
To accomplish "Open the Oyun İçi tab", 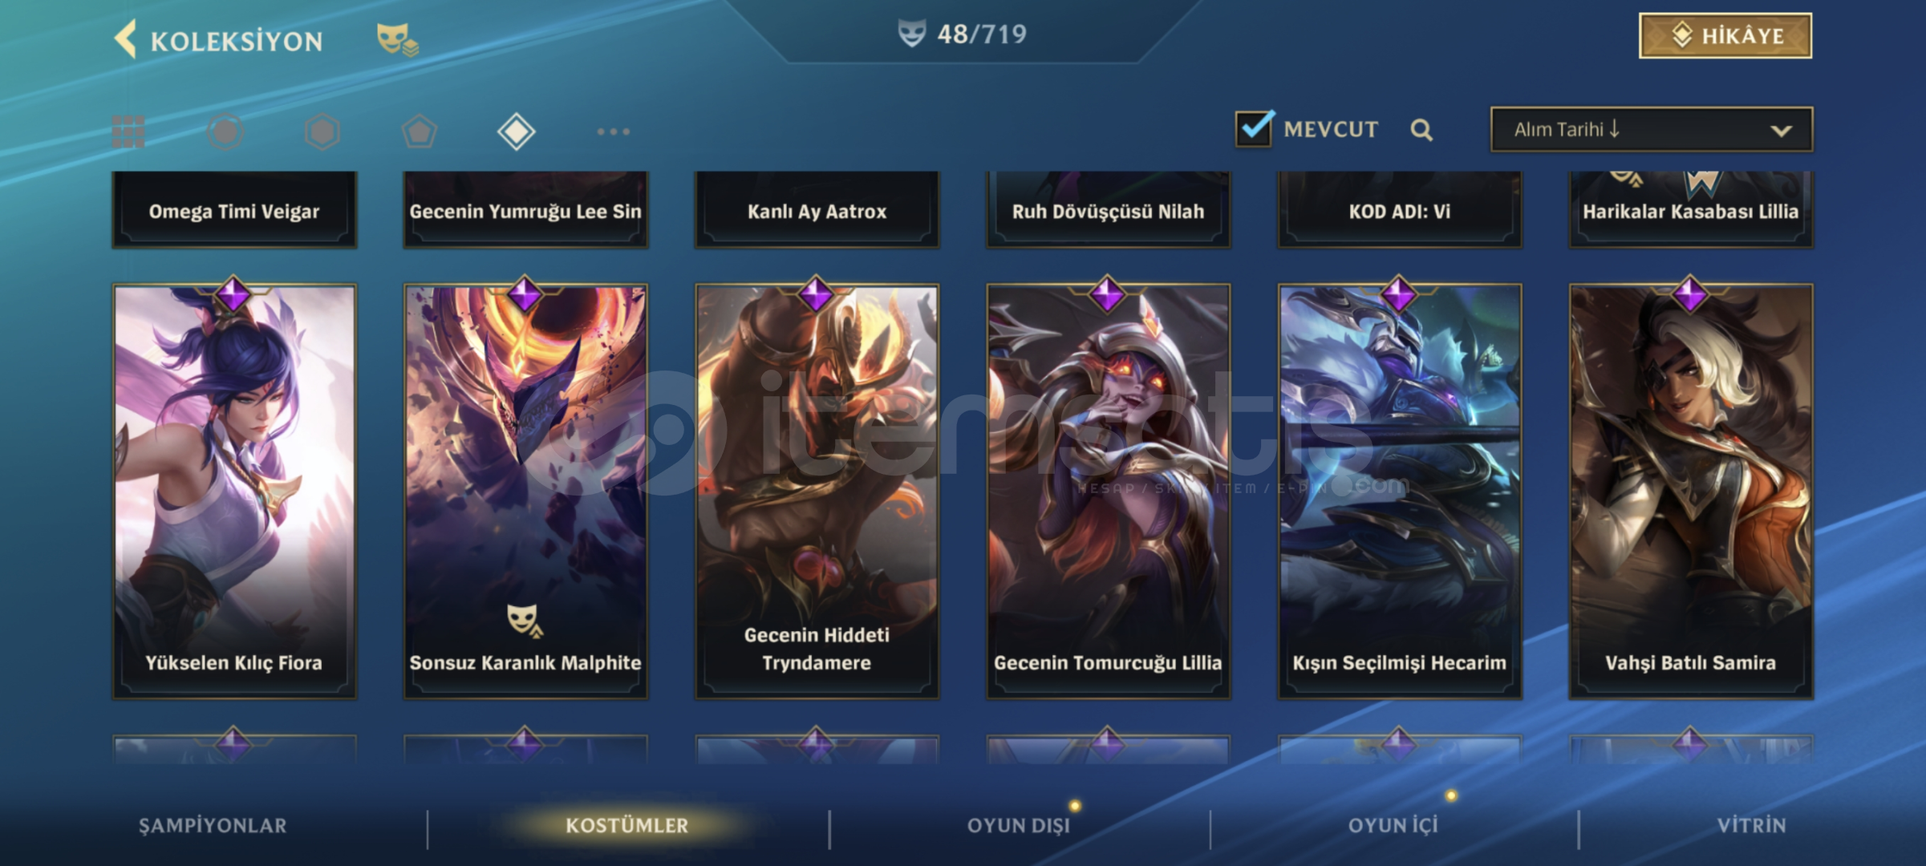I will (x=1393, y=826).
